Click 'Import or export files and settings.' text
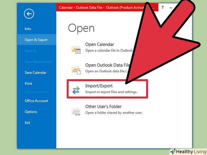Screen dimensions: 207x155 (111, 92)
